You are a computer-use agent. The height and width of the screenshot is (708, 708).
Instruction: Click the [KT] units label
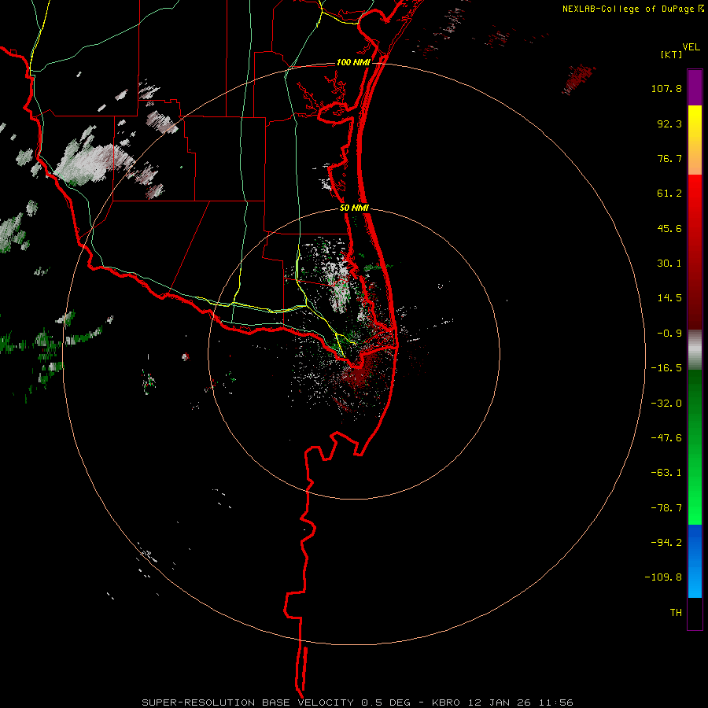pos(672,54)
